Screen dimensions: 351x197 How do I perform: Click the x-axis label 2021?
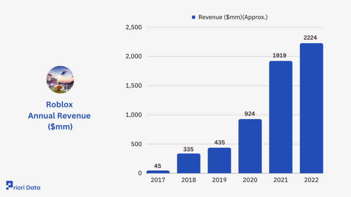point(281,180)
